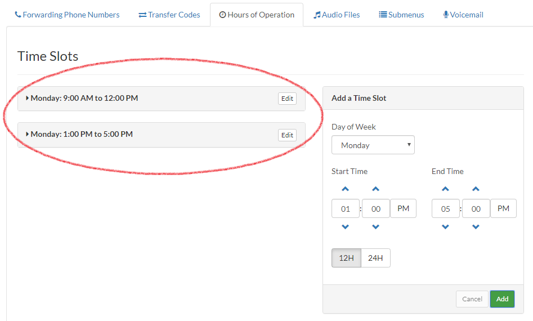Screen dimensions: 533x321
Task: Click the green Add button
Action: click(x=503, y=299)
